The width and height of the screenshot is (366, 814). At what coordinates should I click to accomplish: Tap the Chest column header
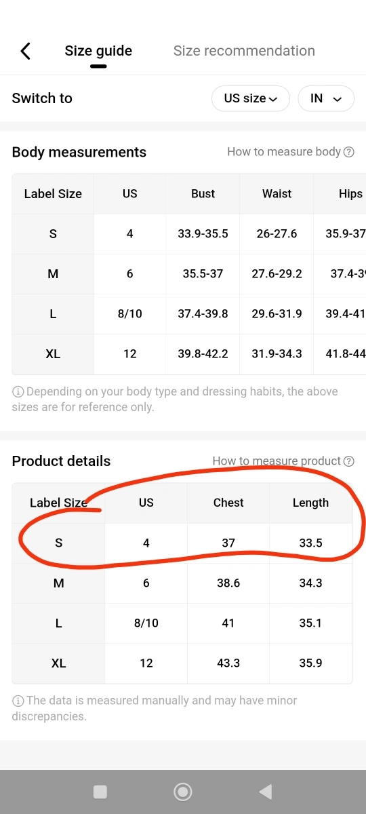coord(228,503)
